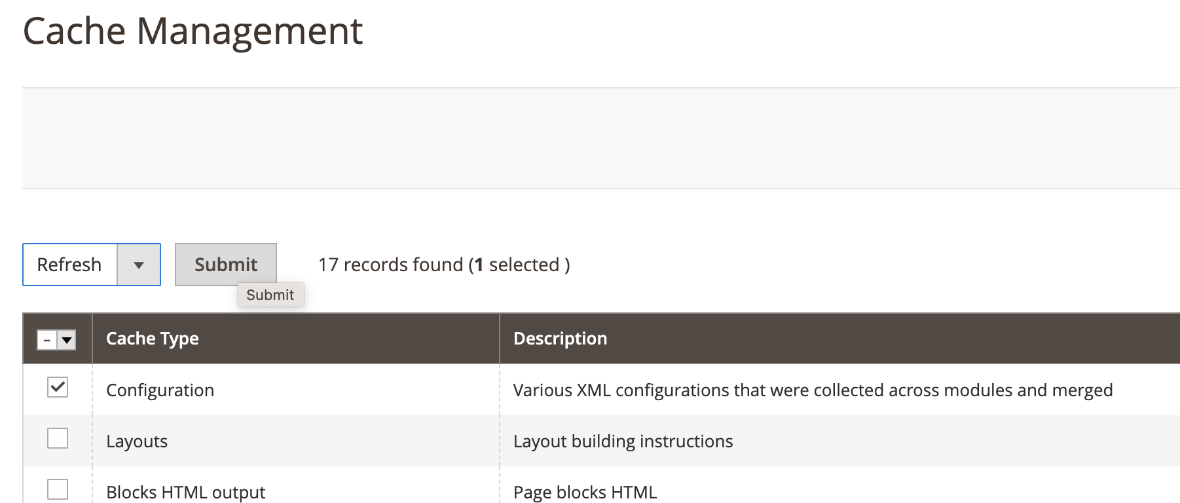This screenshot has height=503, width=1180.
Task: Click the Page blocks HTML description text
Action: pyautogui.click(x=585, y=491)
